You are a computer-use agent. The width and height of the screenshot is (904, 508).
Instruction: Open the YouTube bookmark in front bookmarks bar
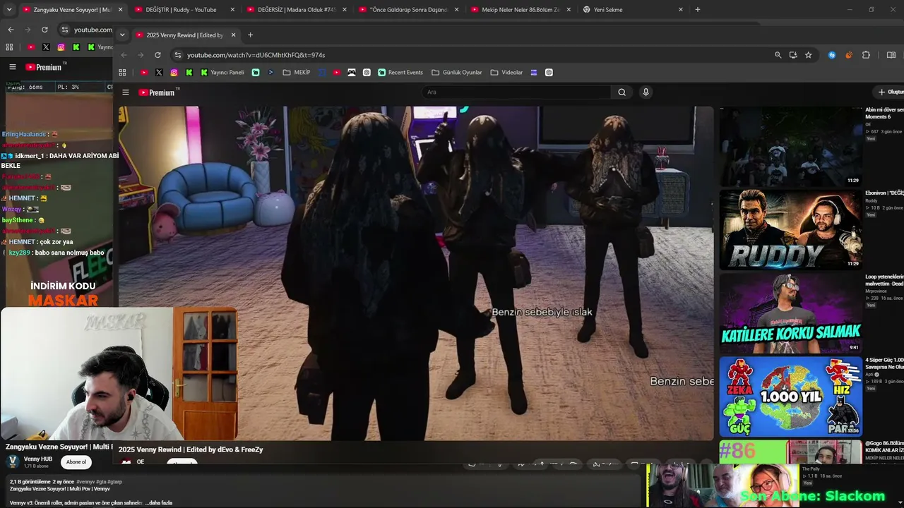coord(144,73)
